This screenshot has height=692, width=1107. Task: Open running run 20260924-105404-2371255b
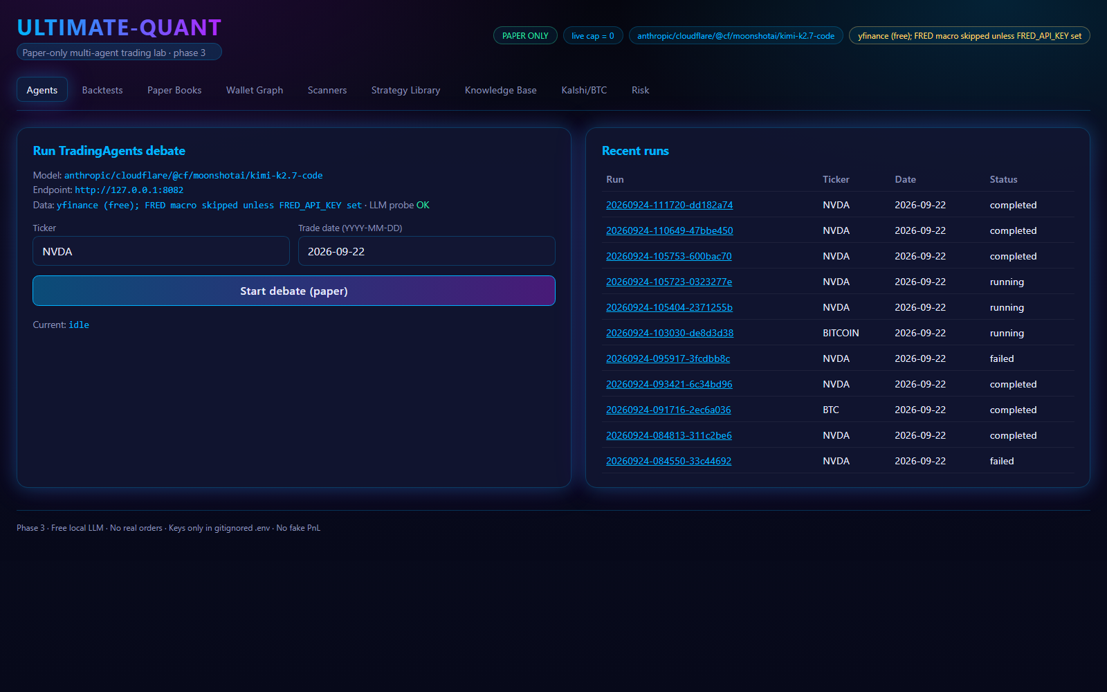(x=669, y=307)
